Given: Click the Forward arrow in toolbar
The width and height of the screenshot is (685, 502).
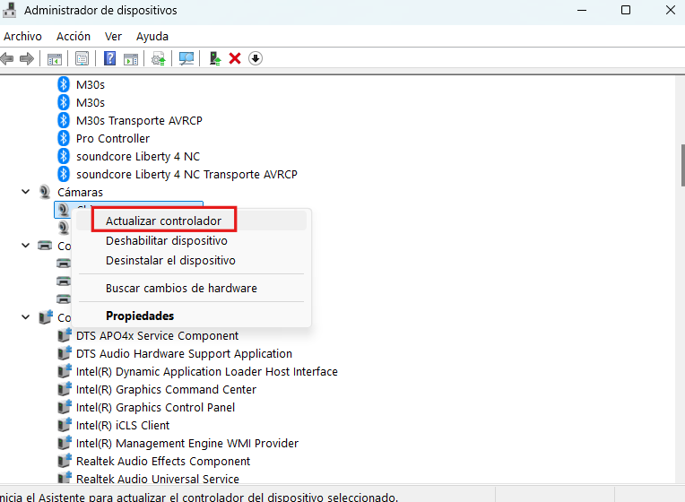Looking at the screenshot, I should pyautogui.click(x=27, y=58).
